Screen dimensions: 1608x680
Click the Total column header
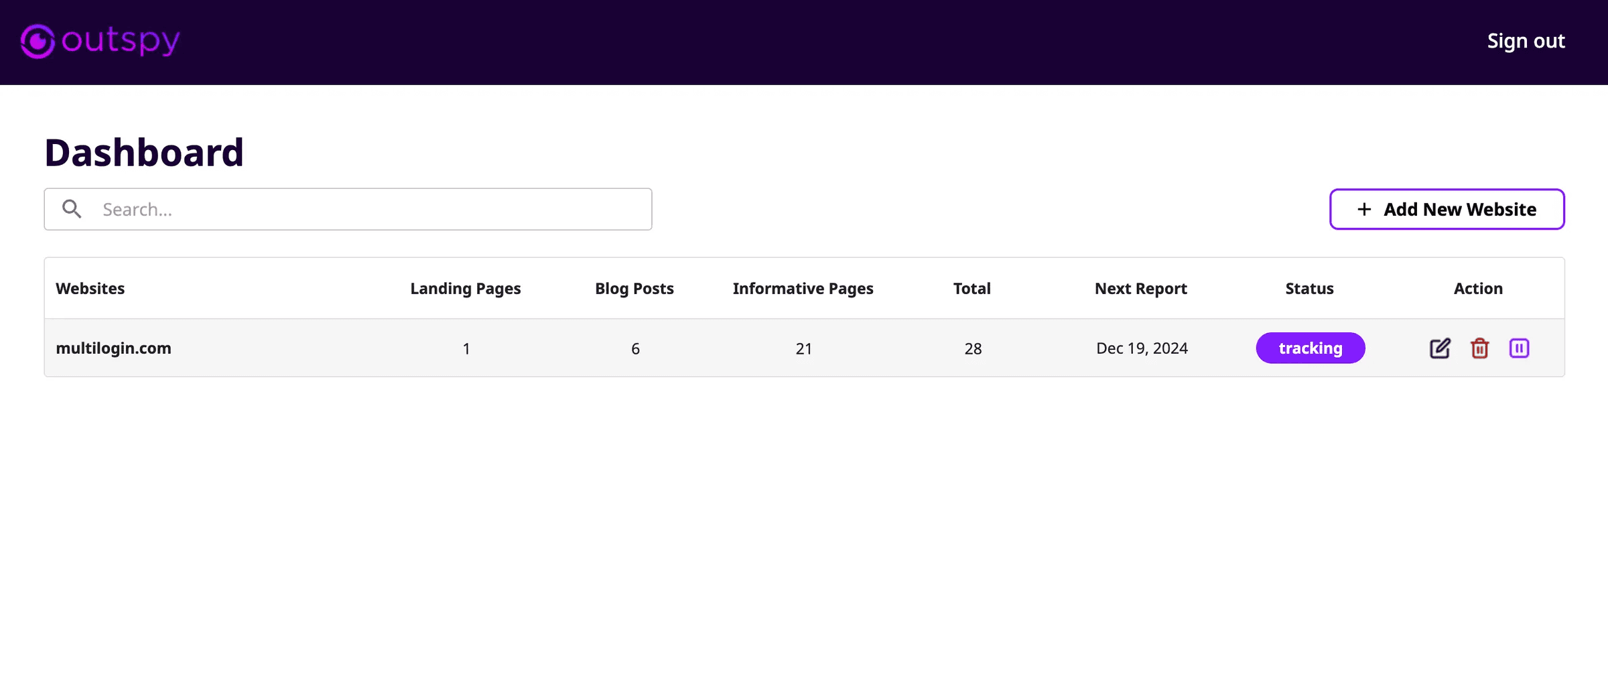(x=972, y=289)
